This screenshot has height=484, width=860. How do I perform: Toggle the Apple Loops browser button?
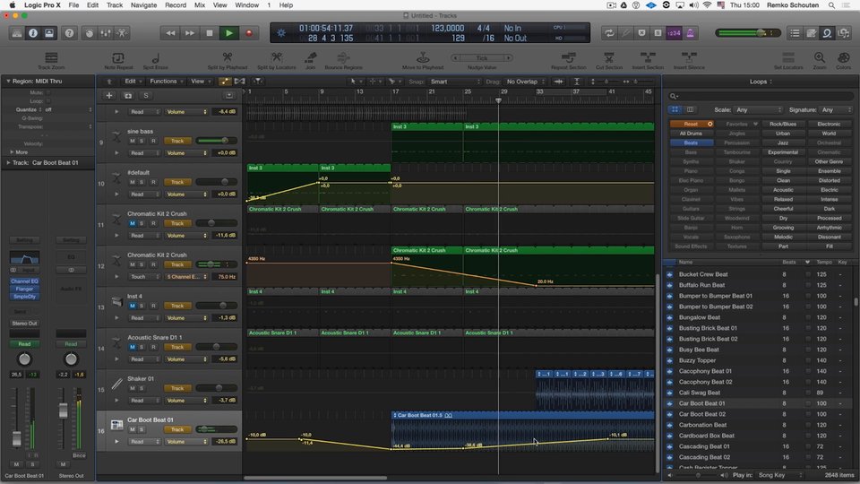(x=827, y=33)
